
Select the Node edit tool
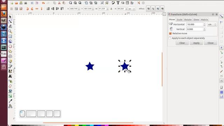click(10, 22)
